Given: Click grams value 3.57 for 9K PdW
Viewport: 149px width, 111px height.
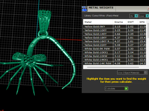Looking at the screenshot, I should tap(117, 49).
